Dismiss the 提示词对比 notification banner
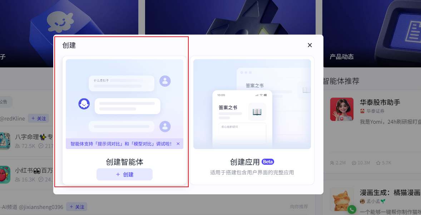 coord(178,144)
